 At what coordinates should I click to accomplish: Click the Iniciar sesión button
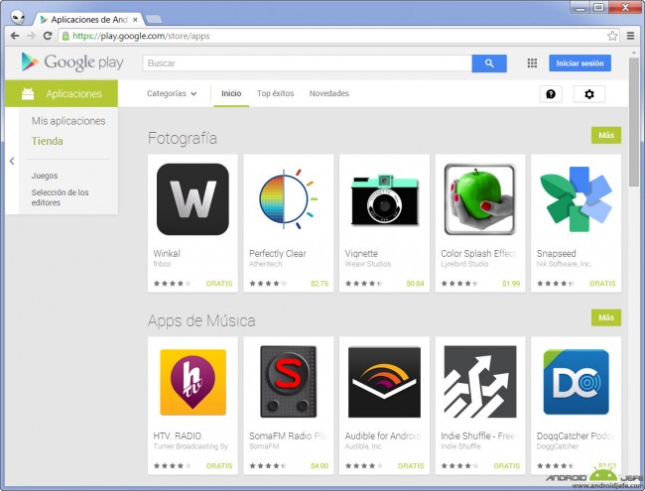[580, 63]
